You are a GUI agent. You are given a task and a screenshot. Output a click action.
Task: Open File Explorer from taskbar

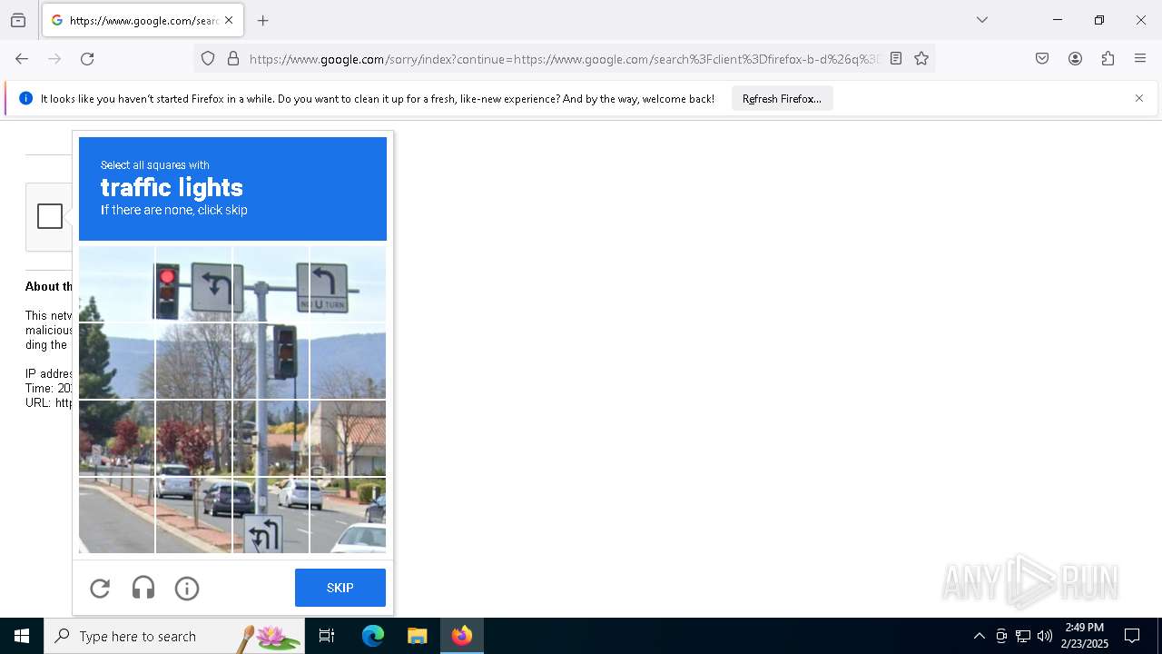tap(417, 636)
